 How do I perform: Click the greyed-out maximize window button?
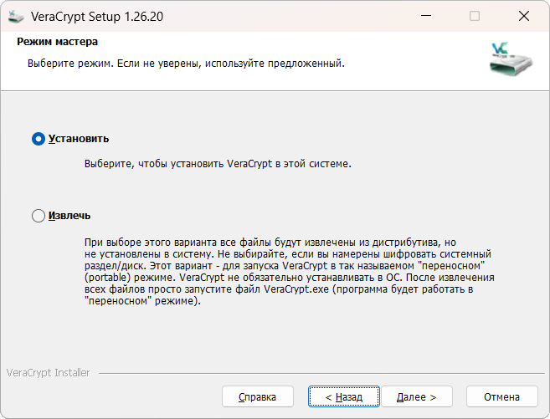click(x=475, y=16)
